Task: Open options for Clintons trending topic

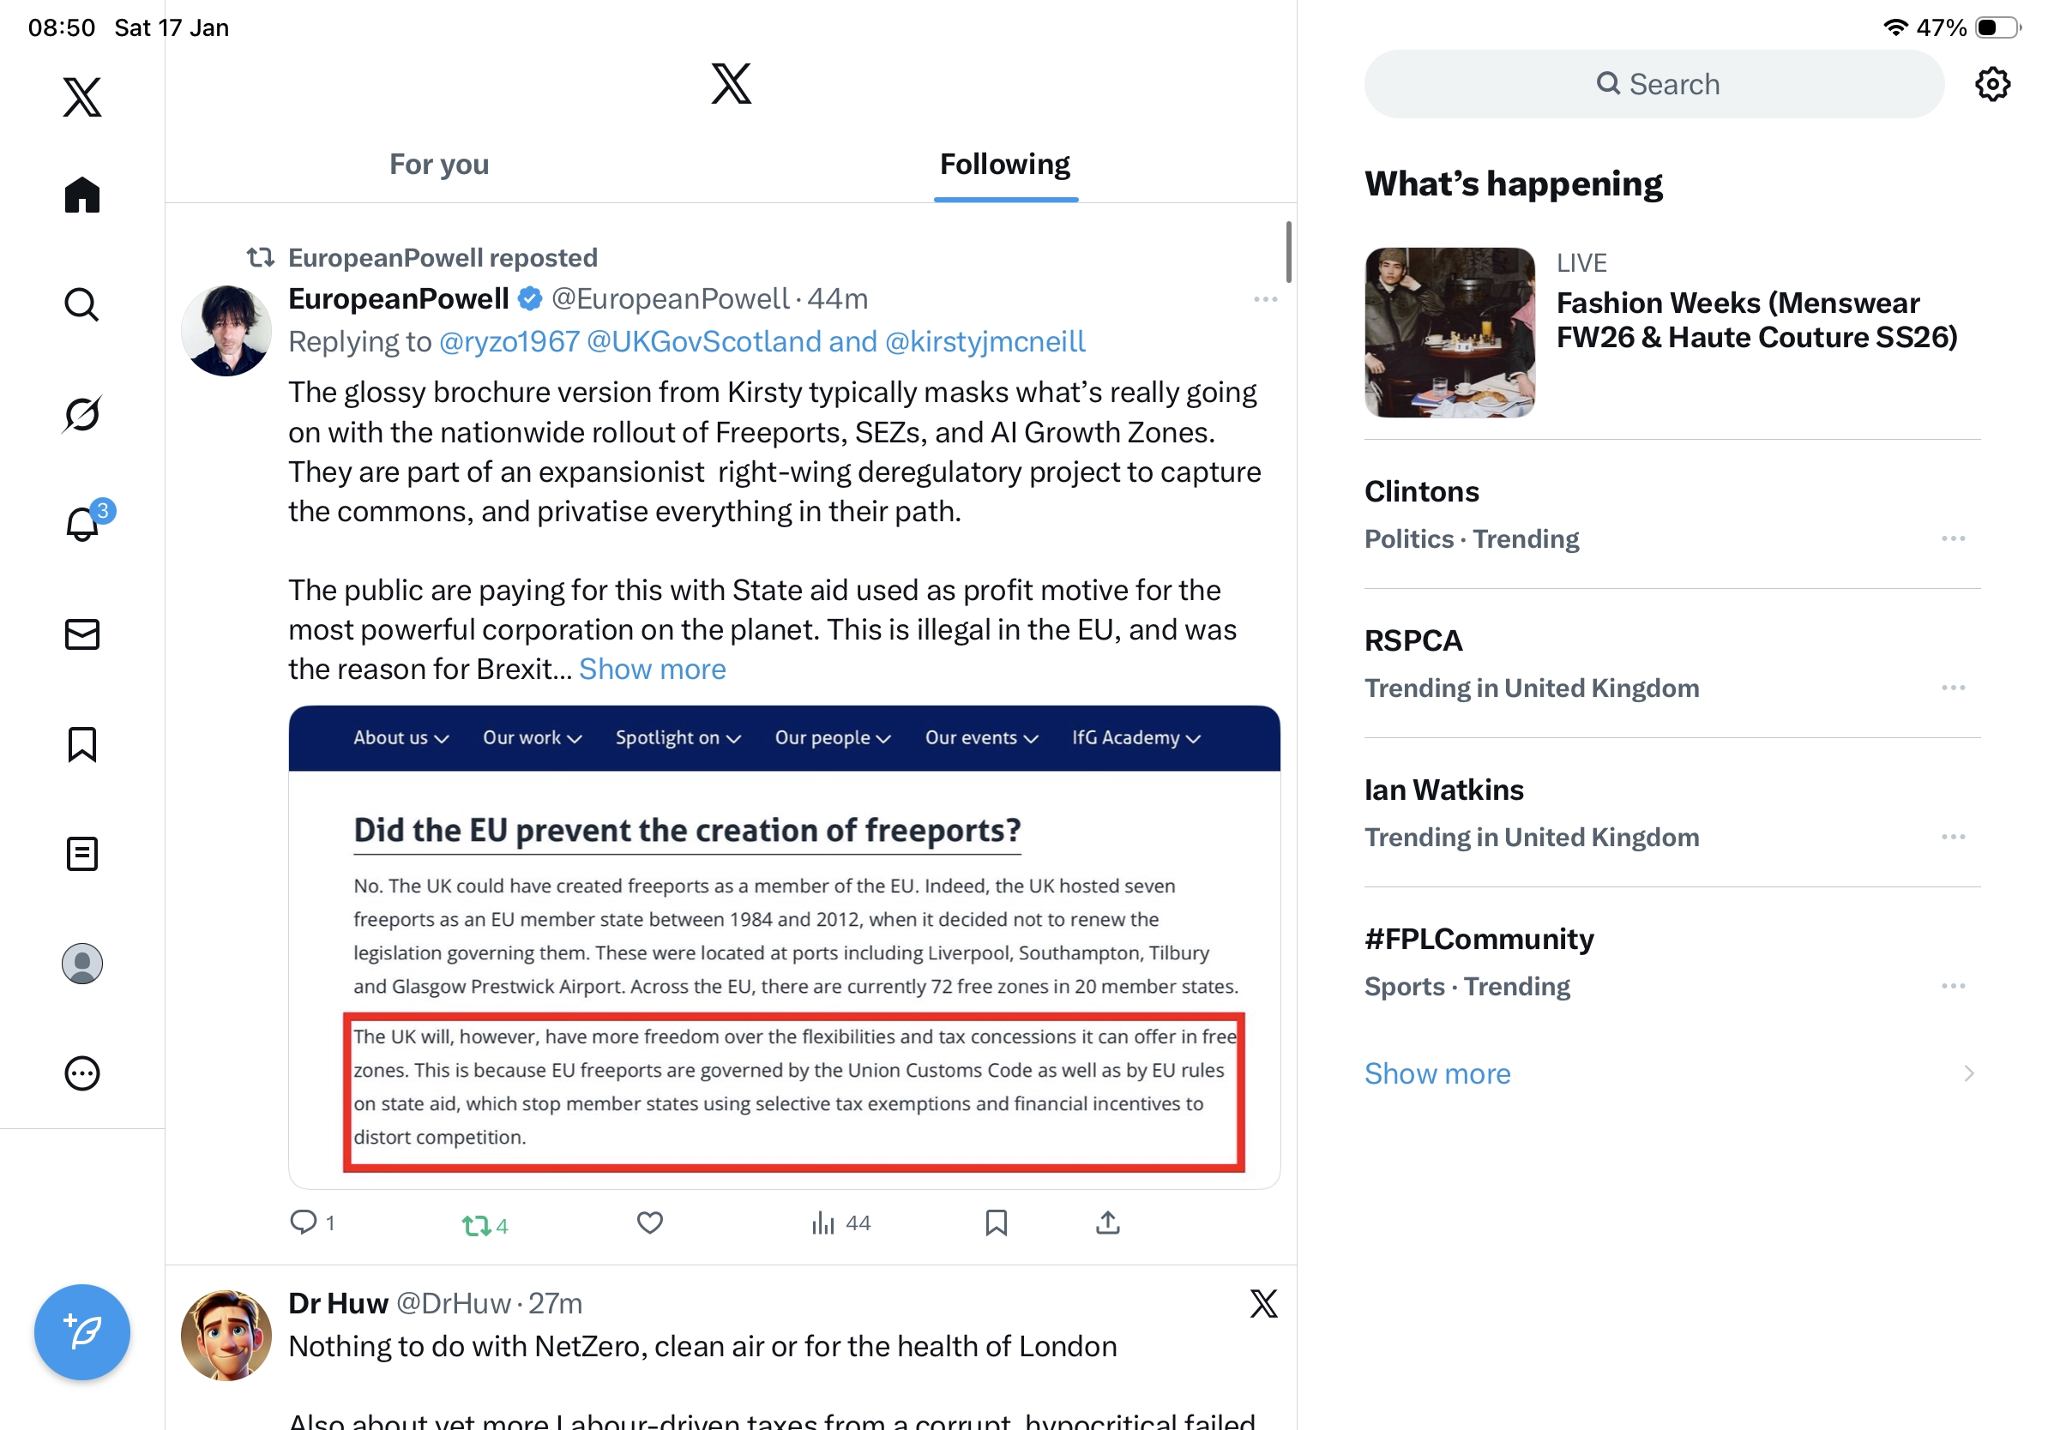Action: click(1953, 538)
